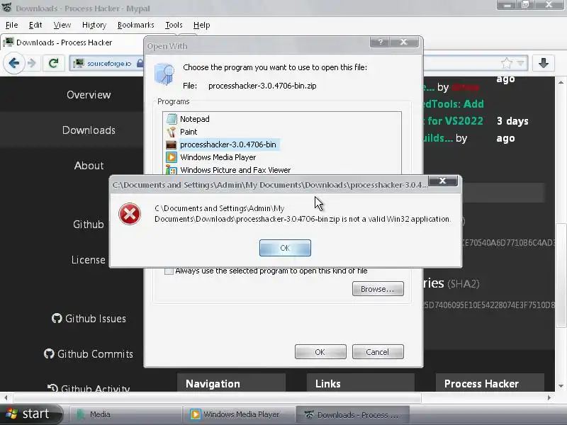Click the Windows start button
The image size is (567, 425).
pos(30,414)
